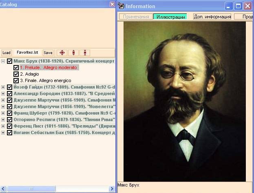
Task: Expand the Александр Бородин tree node
Action: coord(3,93)
